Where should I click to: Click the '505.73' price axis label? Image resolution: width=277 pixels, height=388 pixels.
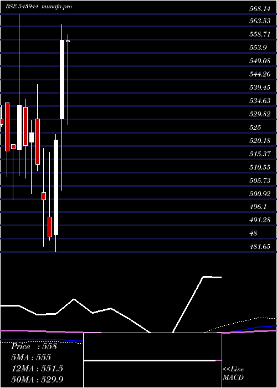[259, 180]
